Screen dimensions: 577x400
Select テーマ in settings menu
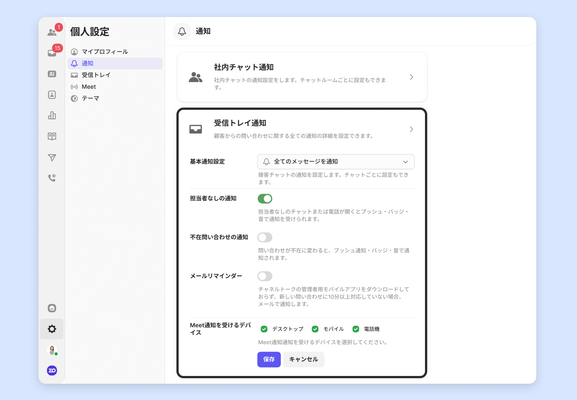point(115,98)
